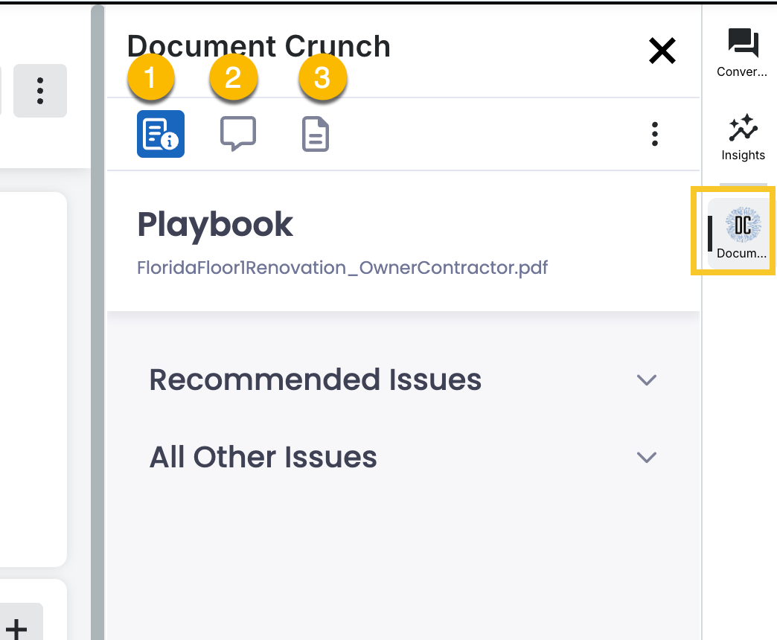Open the document page tab icon
Image resolution: width=777 pixels, height=640 pixels.
pyautogui.click(x=316, y=134)
